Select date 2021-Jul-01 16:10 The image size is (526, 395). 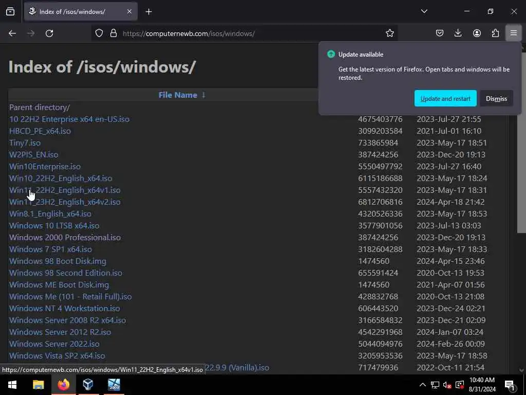coord(449,131)
